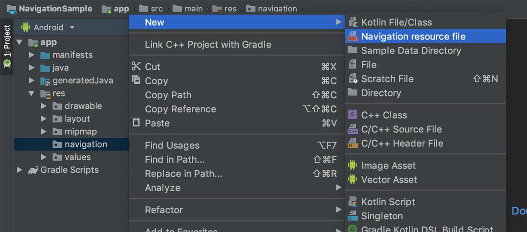This screenshot has width=527, height=232.
Task: Click the Android robot icon in view selector
Action: coord(25,27)
